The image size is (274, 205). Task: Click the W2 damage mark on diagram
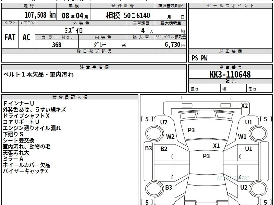[x=170, y=136]
